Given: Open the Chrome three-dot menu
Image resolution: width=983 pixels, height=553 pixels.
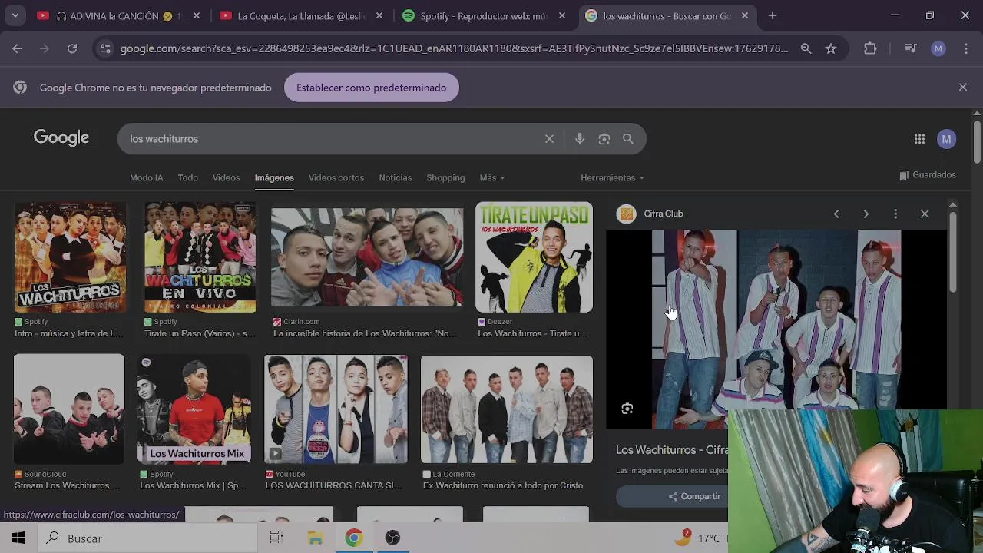Looking at the screenshot, I should pyautogui.click(x=965, y=48).
